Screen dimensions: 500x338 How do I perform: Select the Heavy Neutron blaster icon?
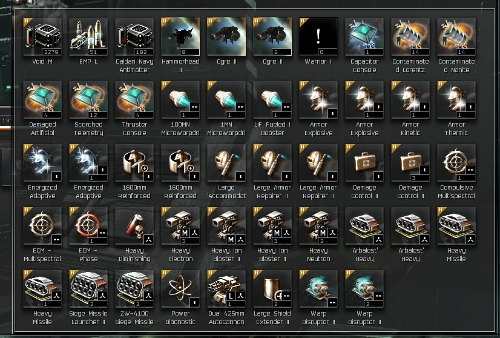318,226
